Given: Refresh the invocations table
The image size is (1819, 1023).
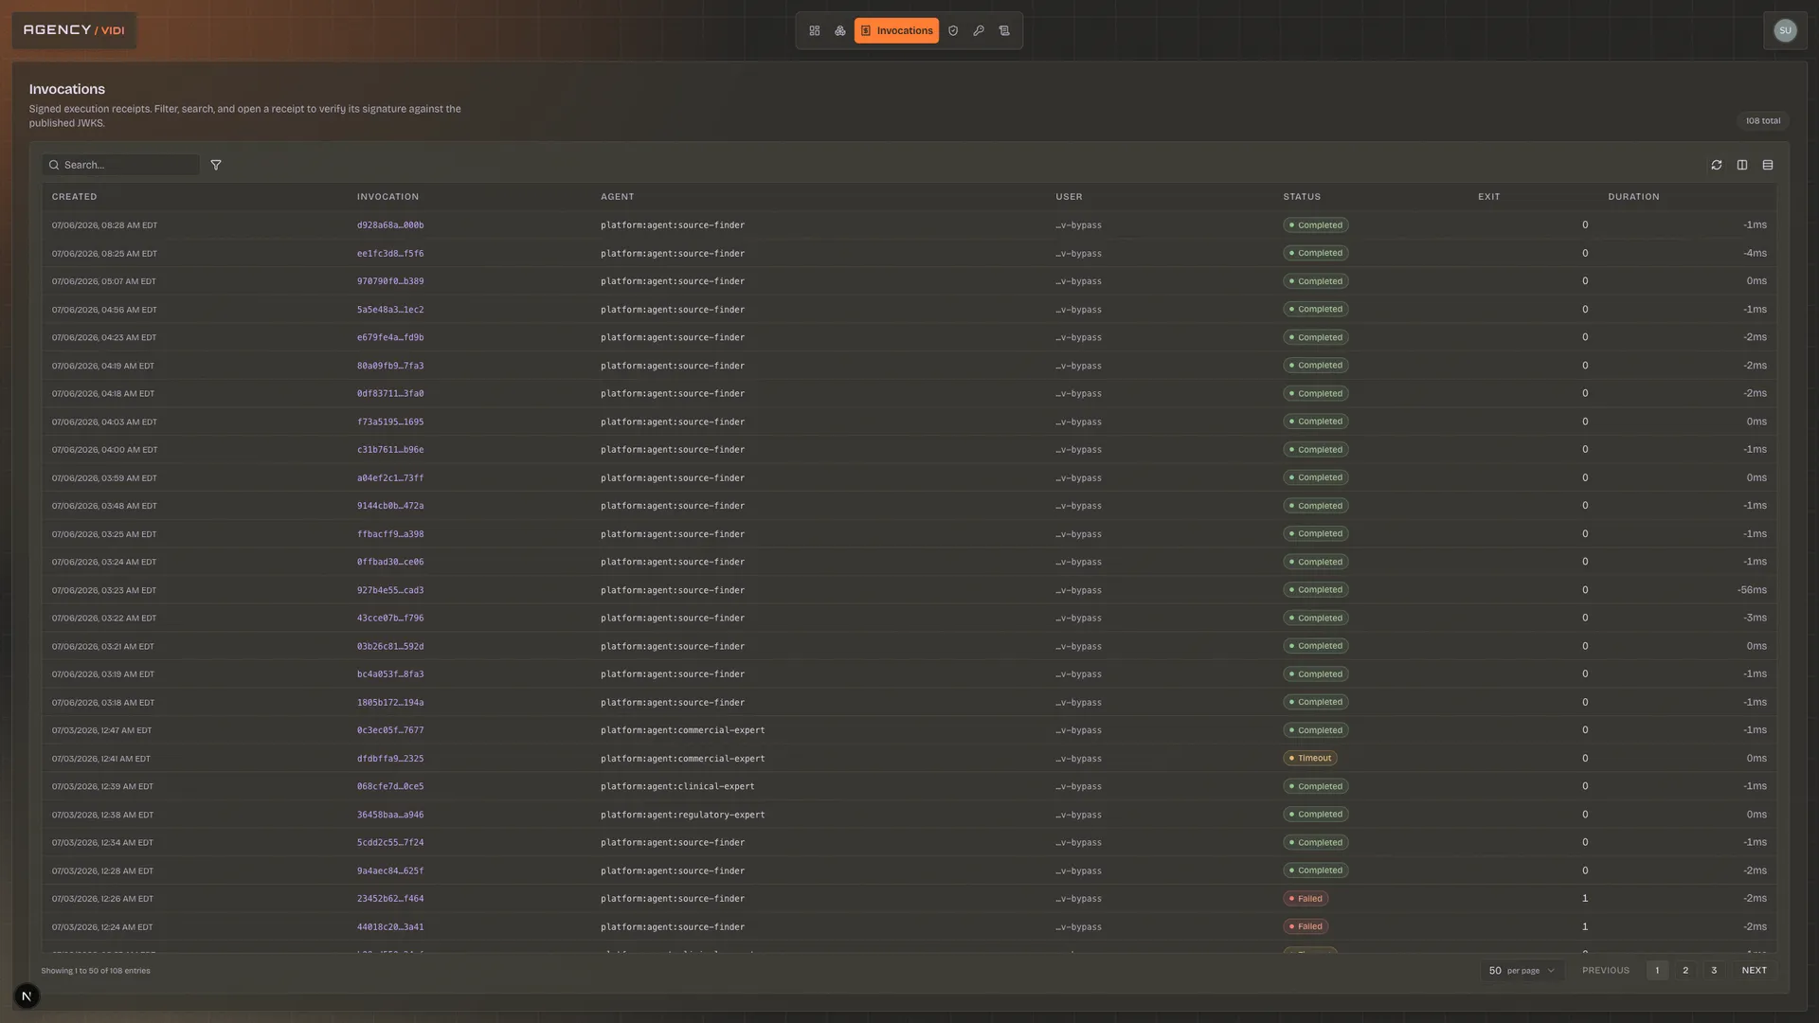Looking at the screenshot, I should (x=1717, y=165).
